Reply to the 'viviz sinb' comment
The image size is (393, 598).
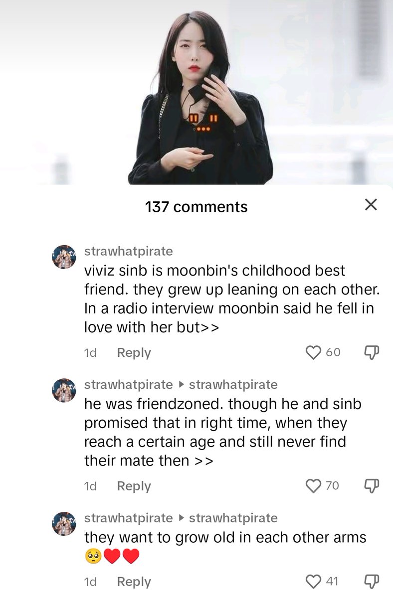pos(134,352)
